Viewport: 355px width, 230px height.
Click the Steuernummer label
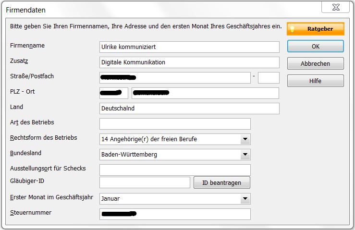tap(31, 213)
